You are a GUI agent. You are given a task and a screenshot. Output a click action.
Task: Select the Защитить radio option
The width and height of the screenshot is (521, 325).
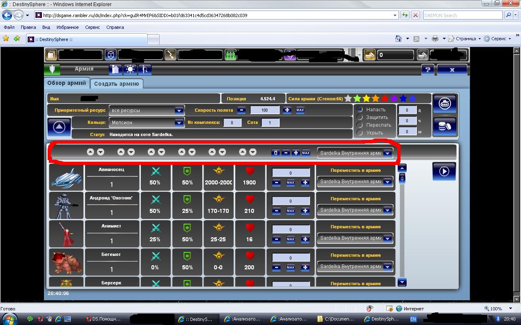point(360,117)
